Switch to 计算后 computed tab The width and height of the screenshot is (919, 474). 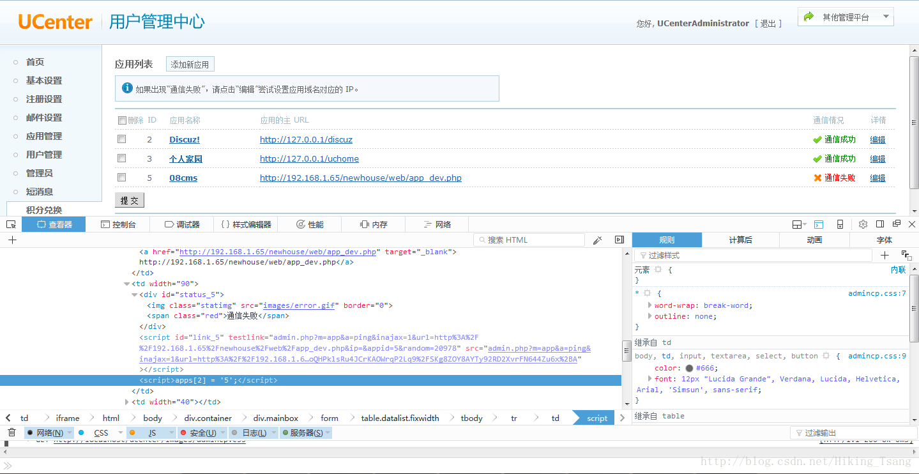[x=741, y=240]
